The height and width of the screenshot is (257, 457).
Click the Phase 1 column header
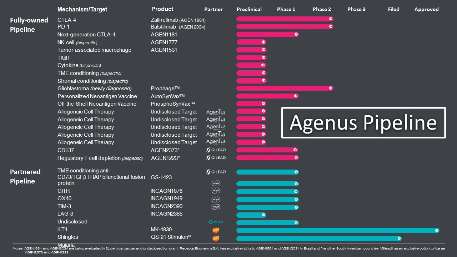pos(286,10)
